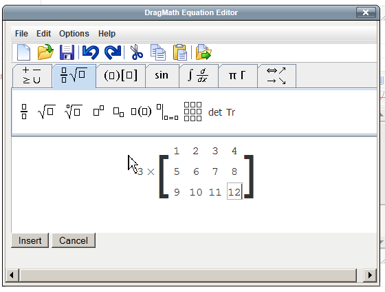This screenshot has height=292, width=385.
Task: Click the horizontal scrollbar right arrow
Action: [370, 275]
